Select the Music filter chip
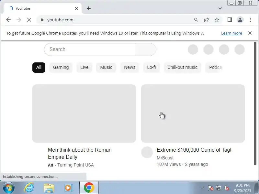Viewport: 259px width, 194px height. [x=106, y=68]
